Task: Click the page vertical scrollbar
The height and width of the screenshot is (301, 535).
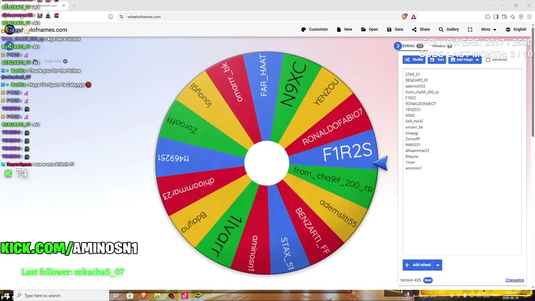Action: tap(532, 82)
